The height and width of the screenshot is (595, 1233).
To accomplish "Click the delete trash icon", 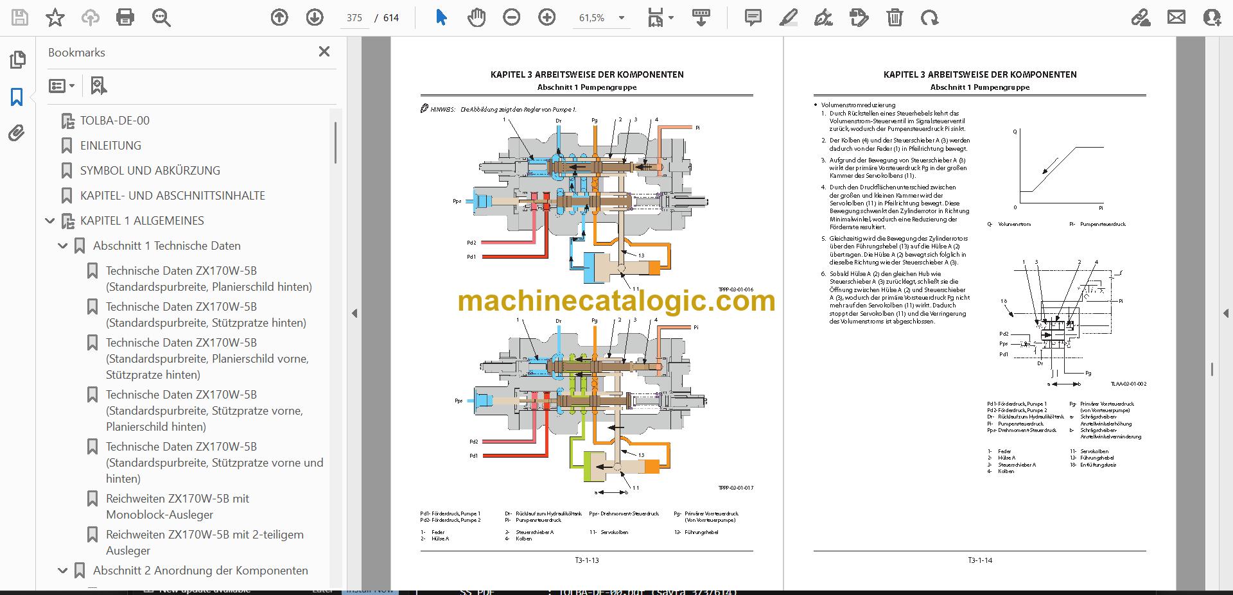I will point(895,17).
